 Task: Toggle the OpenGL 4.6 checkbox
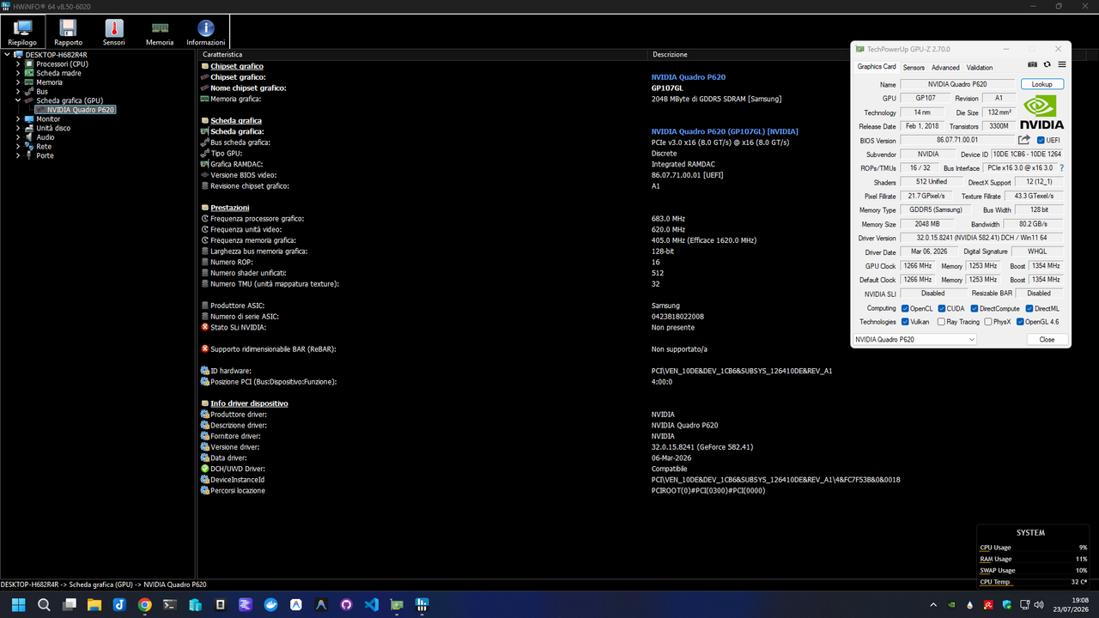1020,322
